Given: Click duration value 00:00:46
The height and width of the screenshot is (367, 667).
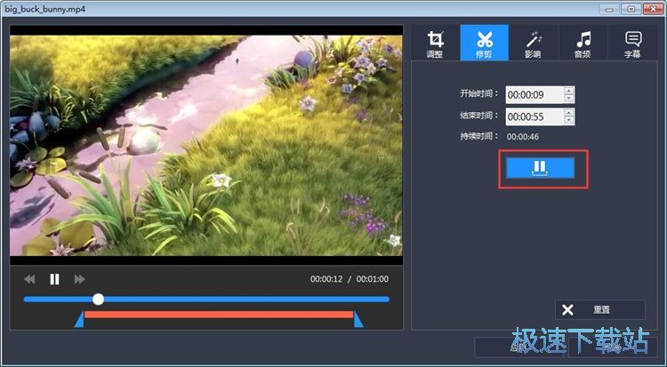Looking at the screenshot, I should point(523,137).
